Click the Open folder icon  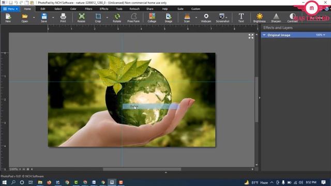[25, 18]
